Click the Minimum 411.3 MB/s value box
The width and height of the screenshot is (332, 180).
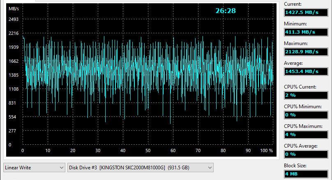(306, 32)
